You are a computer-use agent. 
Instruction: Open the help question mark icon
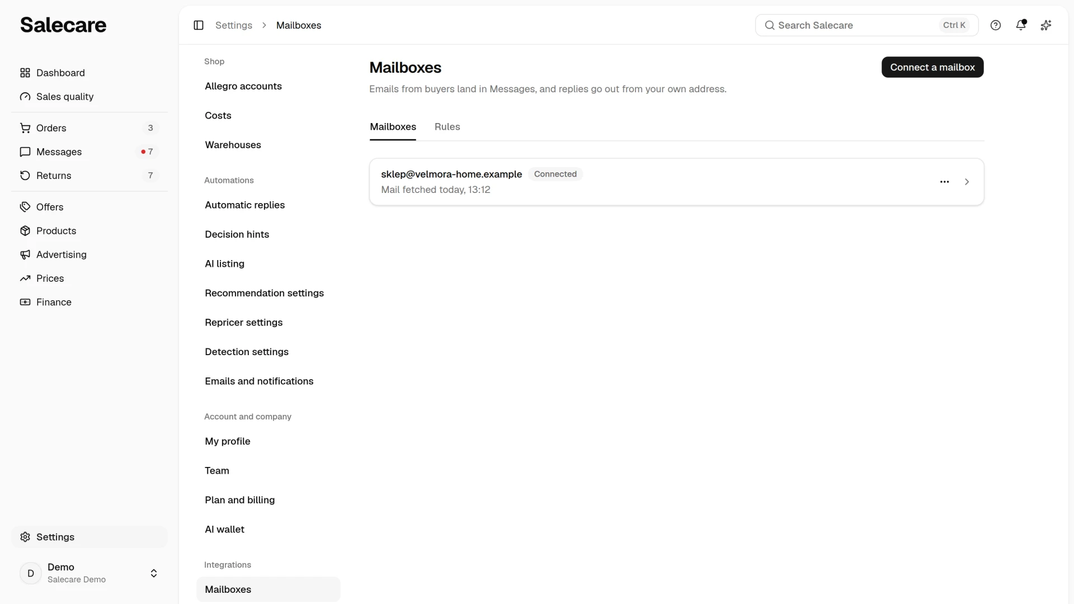coord(996,25)
